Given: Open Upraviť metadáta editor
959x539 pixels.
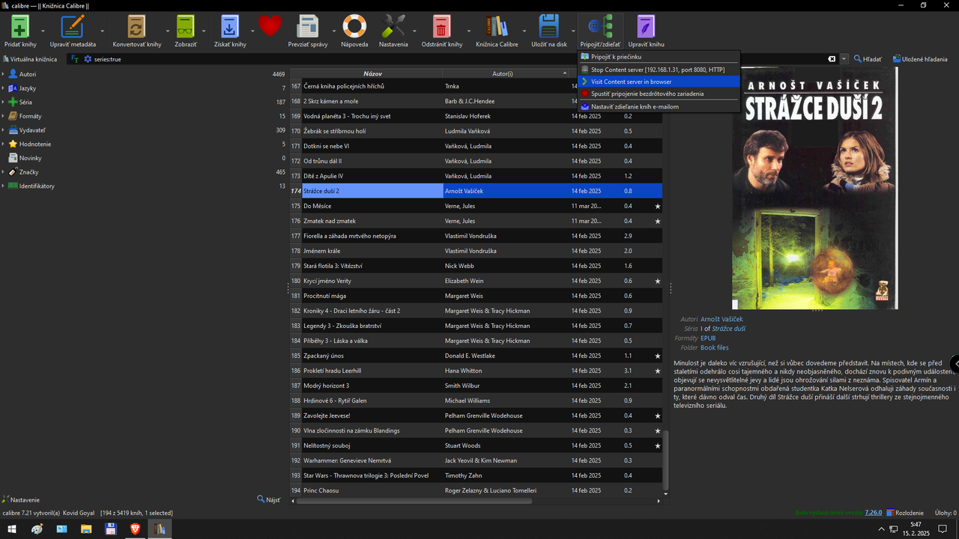Looking at the screenshot, I should pos(73,27).
